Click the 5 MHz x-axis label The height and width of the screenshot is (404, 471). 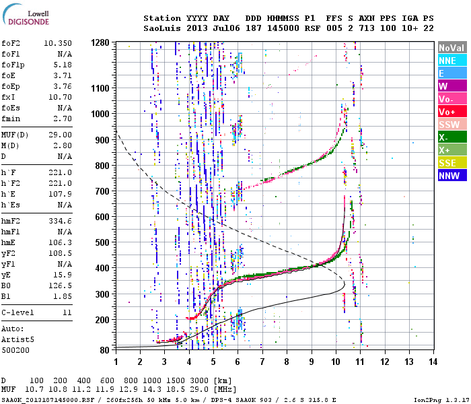pyautogui.click(x=213, y=362)
